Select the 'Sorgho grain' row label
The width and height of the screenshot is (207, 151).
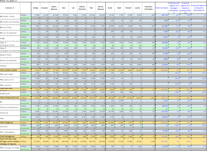[x=10, y=94]
